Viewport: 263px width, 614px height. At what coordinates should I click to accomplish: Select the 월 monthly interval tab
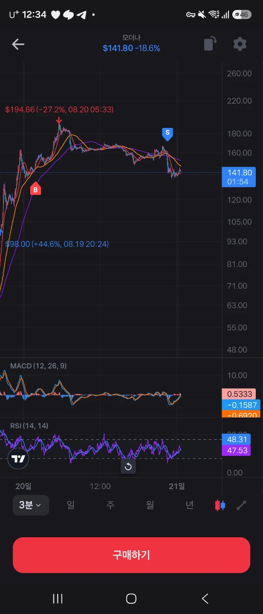pyautogui.click(x=150, y=505)
